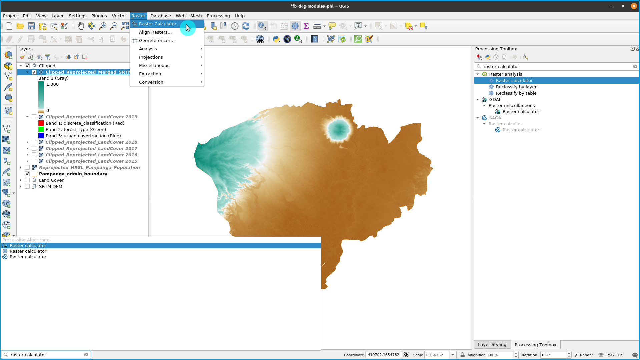
Task: Expand the Clipped_Reprojected_LandCover 2018 layer
Action: pos(27,142)
